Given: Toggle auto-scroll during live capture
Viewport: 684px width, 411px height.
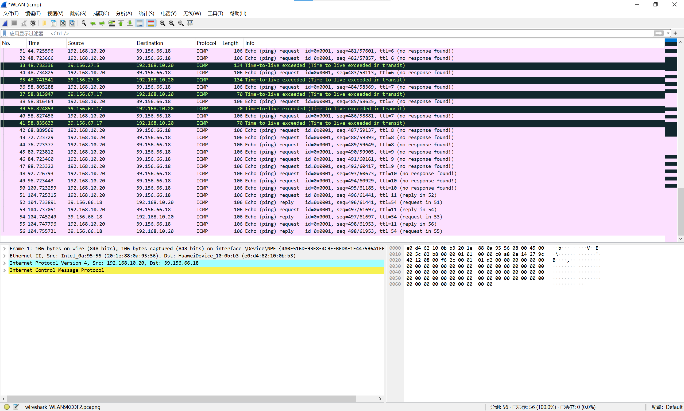Looking at the screenshot, I should (140, 23).
